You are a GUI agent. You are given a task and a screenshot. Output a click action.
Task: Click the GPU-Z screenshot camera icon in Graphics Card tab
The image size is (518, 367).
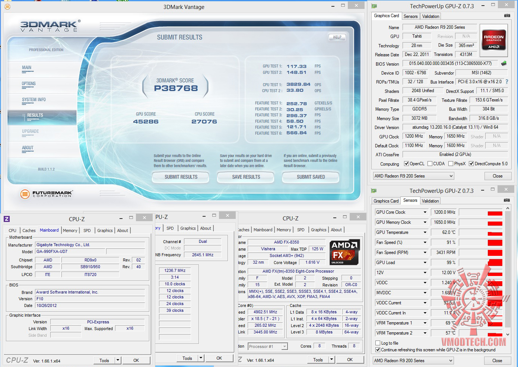click(x=507, y=16)
